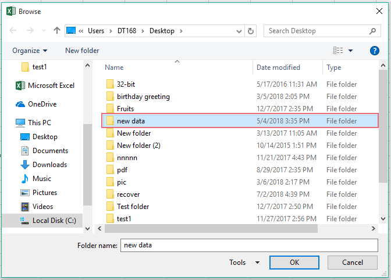
Task: Open Help with the question mark icon
Action: pos(375,51)
